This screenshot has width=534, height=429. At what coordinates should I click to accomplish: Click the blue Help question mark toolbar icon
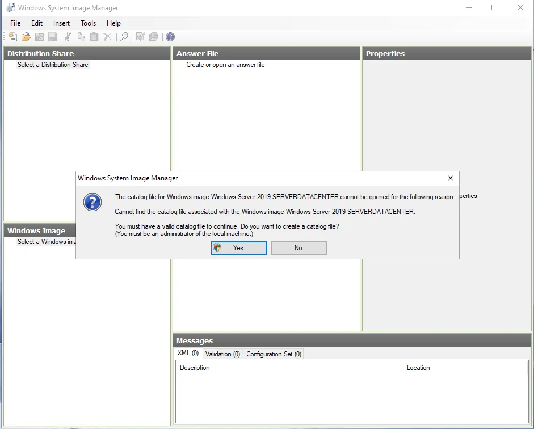[x=170, y=37]
